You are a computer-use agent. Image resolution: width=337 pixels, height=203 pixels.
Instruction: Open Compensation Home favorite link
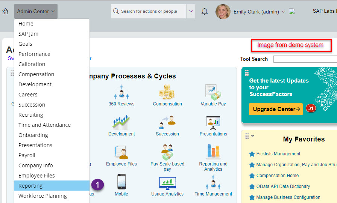pyautogui.click(x=278, y=176)
